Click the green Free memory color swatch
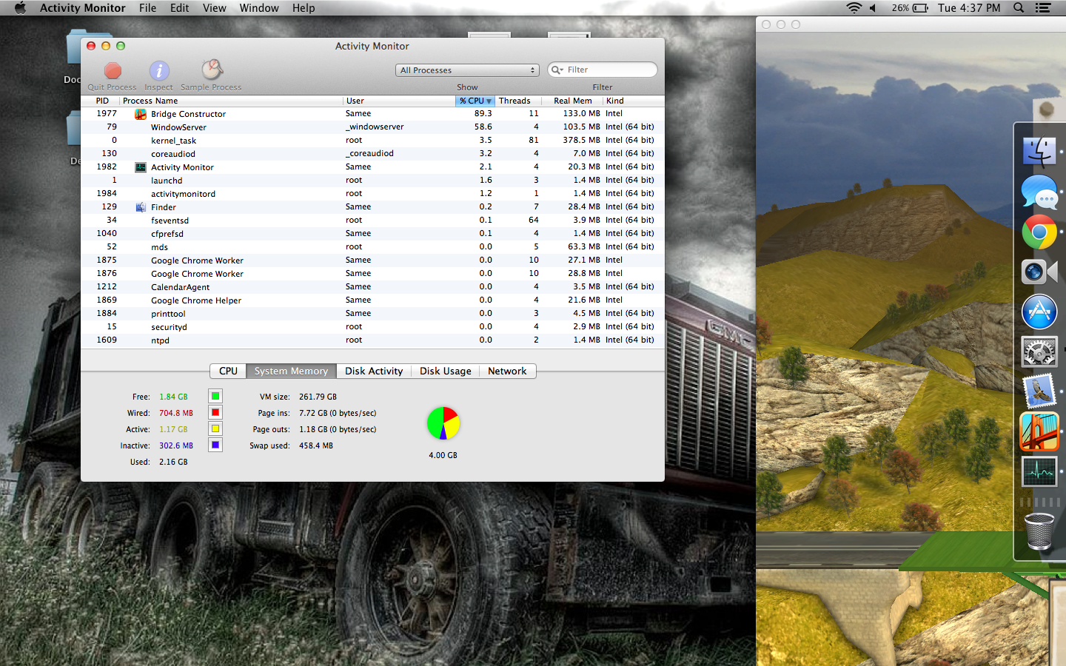This screenshot has width=1066, height=666. [215, 397]
